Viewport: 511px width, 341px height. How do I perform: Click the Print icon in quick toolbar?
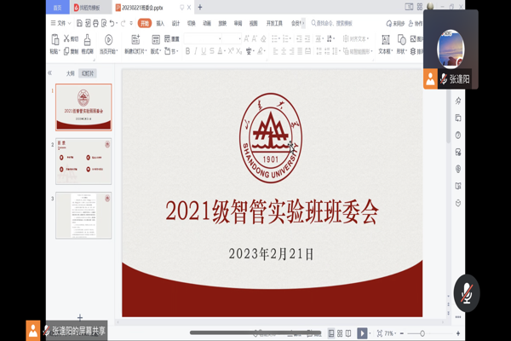point(95,23)
